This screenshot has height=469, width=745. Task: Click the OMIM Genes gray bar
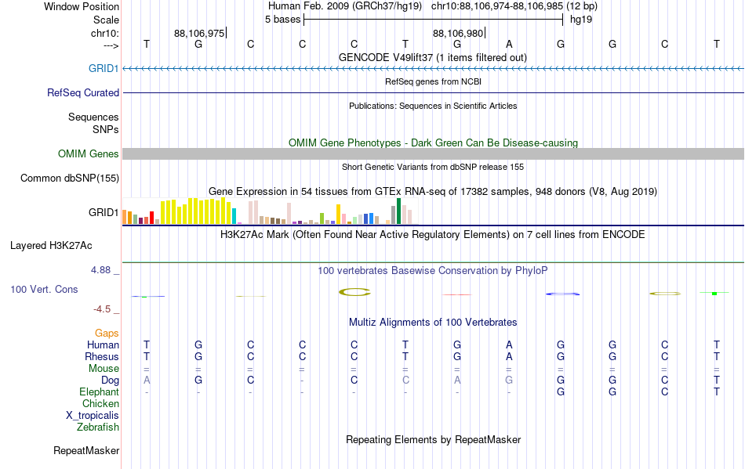(x=433, y=153)
